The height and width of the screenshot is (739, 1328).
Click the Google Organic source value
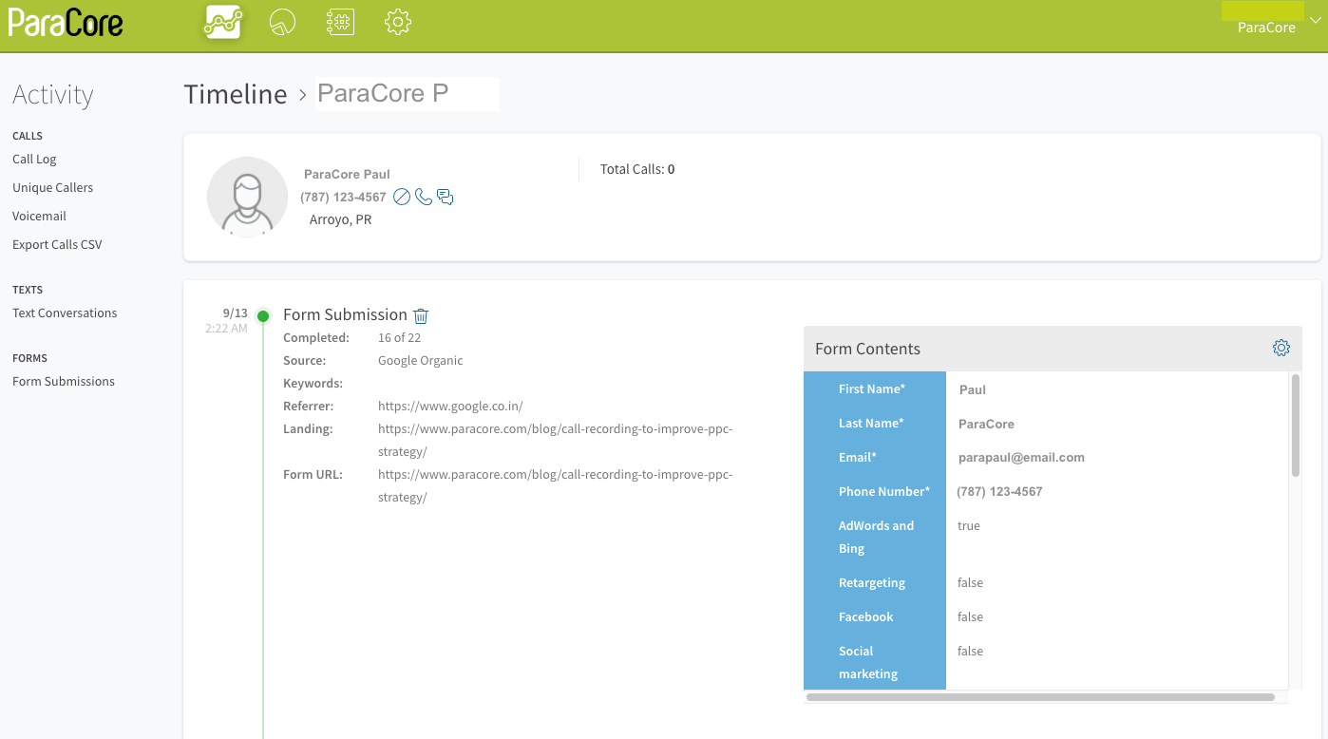click(421, 361)
